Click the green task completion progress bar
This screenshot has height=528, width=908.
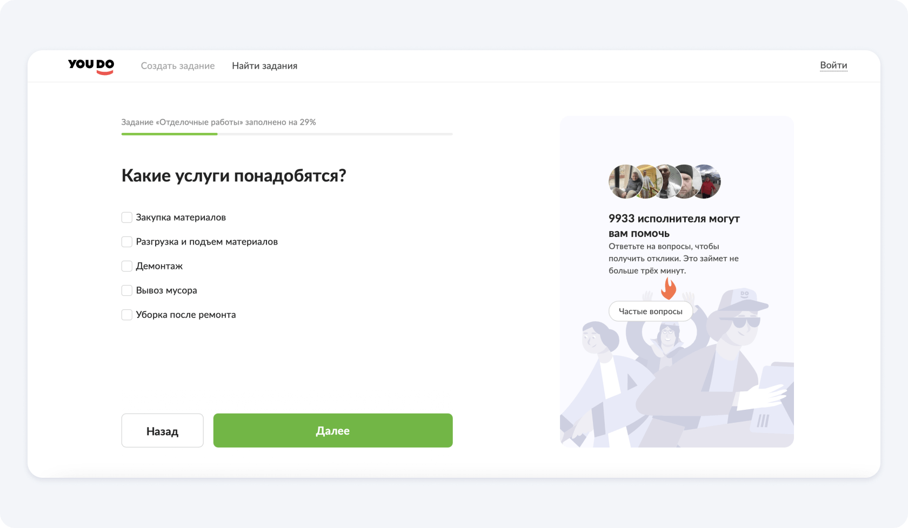[x=169, y=134]
